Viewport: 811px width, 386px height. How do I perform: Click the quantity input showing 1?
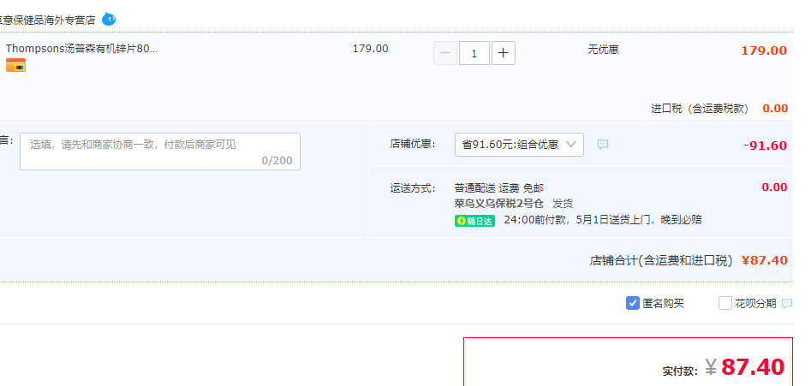point(474,53)
